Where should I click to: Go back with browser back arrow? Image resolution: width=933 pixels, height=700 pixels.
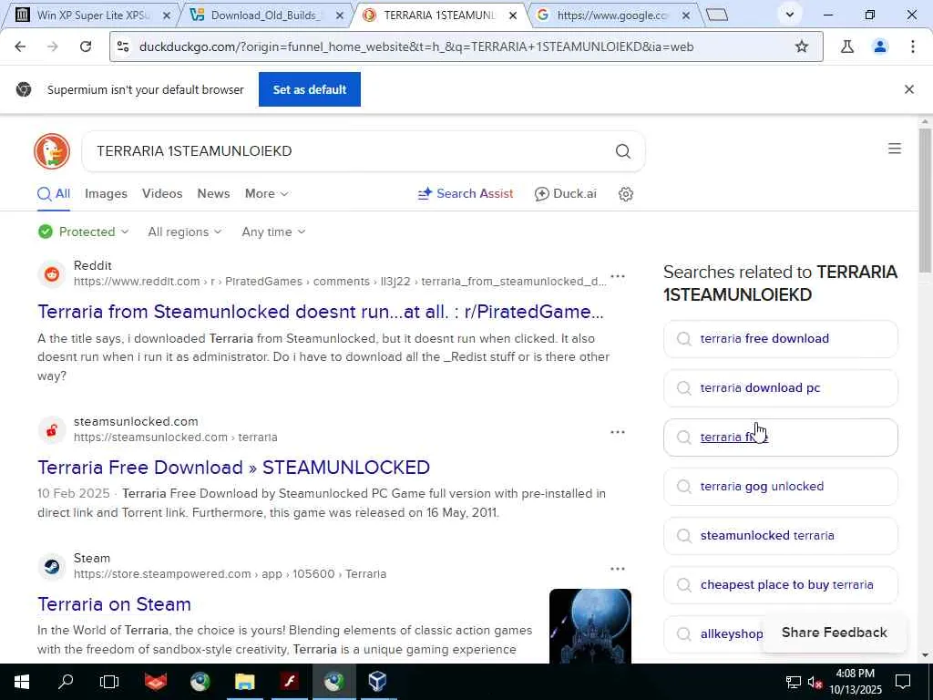click(x=20, y=46)
